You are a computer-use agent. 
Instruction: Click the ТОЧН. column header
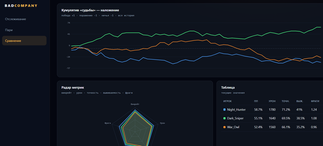point(286,101)
